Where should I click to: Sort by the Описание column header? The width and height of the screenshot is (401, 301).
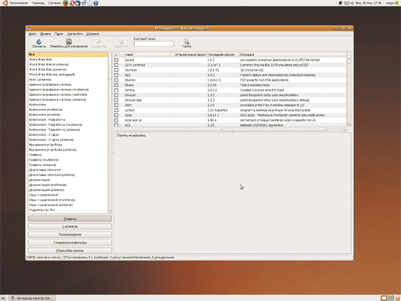click(x=293, y=55)
